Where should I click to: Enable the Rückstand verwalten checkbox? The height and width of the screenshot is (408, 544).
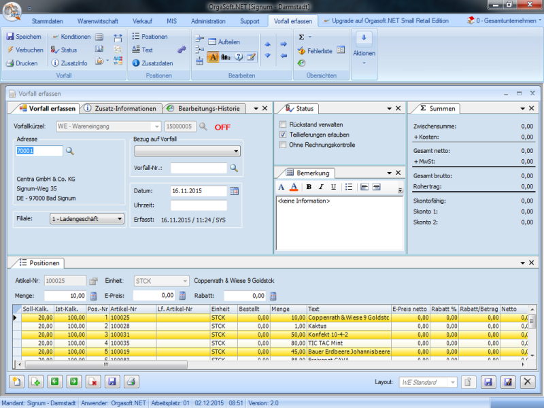pos(283,124)
